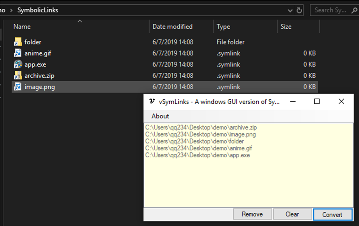Click the app.exe symlink icon
Image resolution: width=359 pixels, height=226 pixels.
(x=17, y=64)
